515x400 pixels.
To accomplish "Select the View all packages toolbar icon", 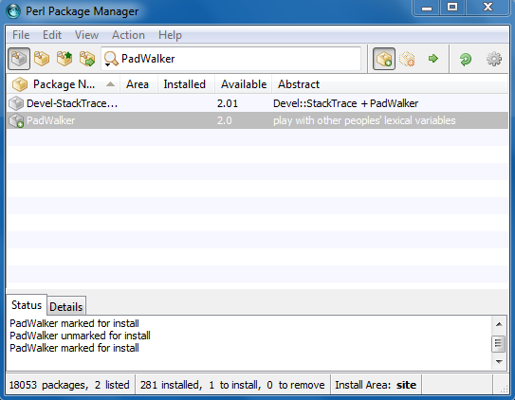I will point(19,59).
